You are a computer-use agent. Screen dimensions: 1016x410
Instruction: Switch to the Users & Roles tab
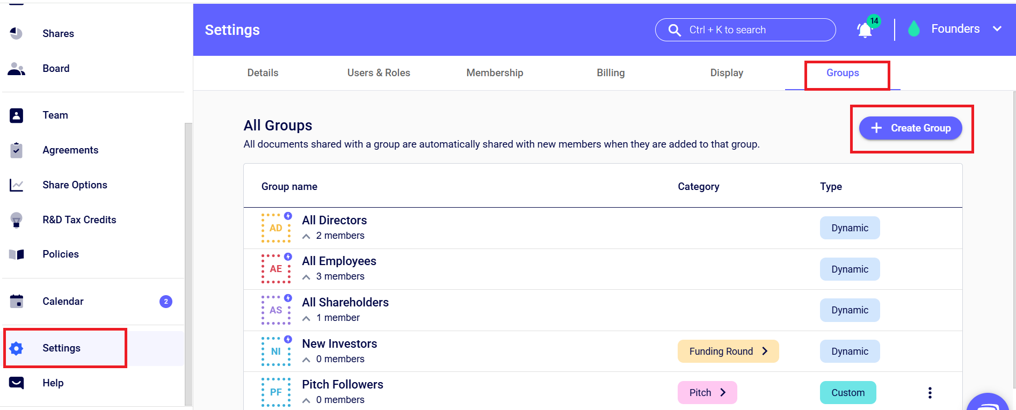[x=379, y=73]
